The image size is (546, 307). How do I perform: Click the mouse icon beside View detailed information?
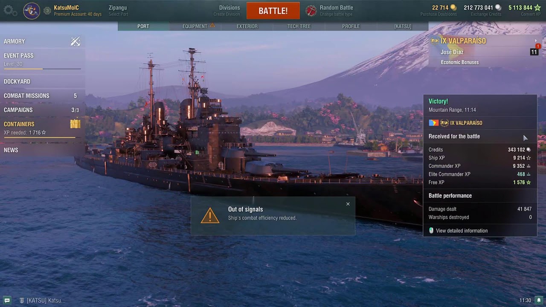431,231
